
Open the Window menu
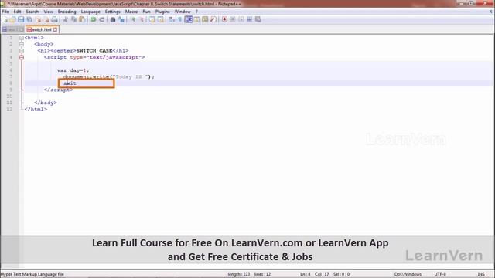[x=183, y=12]
